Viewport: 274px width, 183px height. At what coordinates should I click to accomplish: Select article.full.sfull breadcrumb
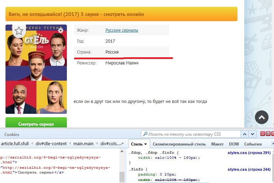[15, 143]
